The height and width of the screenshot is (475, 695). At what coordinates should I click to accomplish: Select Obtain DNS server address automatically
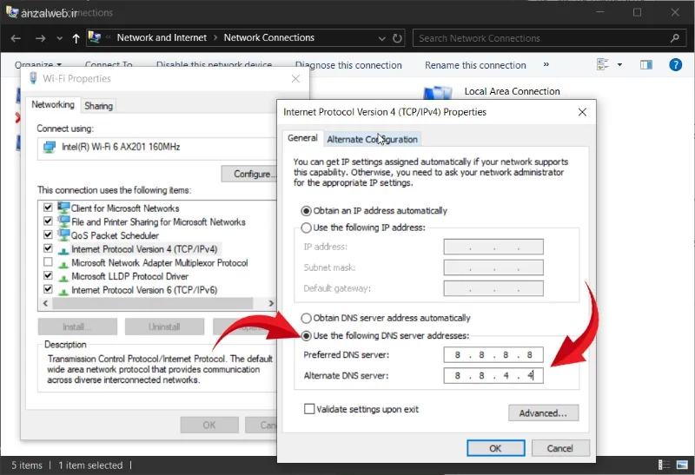[x=306, y=318]
